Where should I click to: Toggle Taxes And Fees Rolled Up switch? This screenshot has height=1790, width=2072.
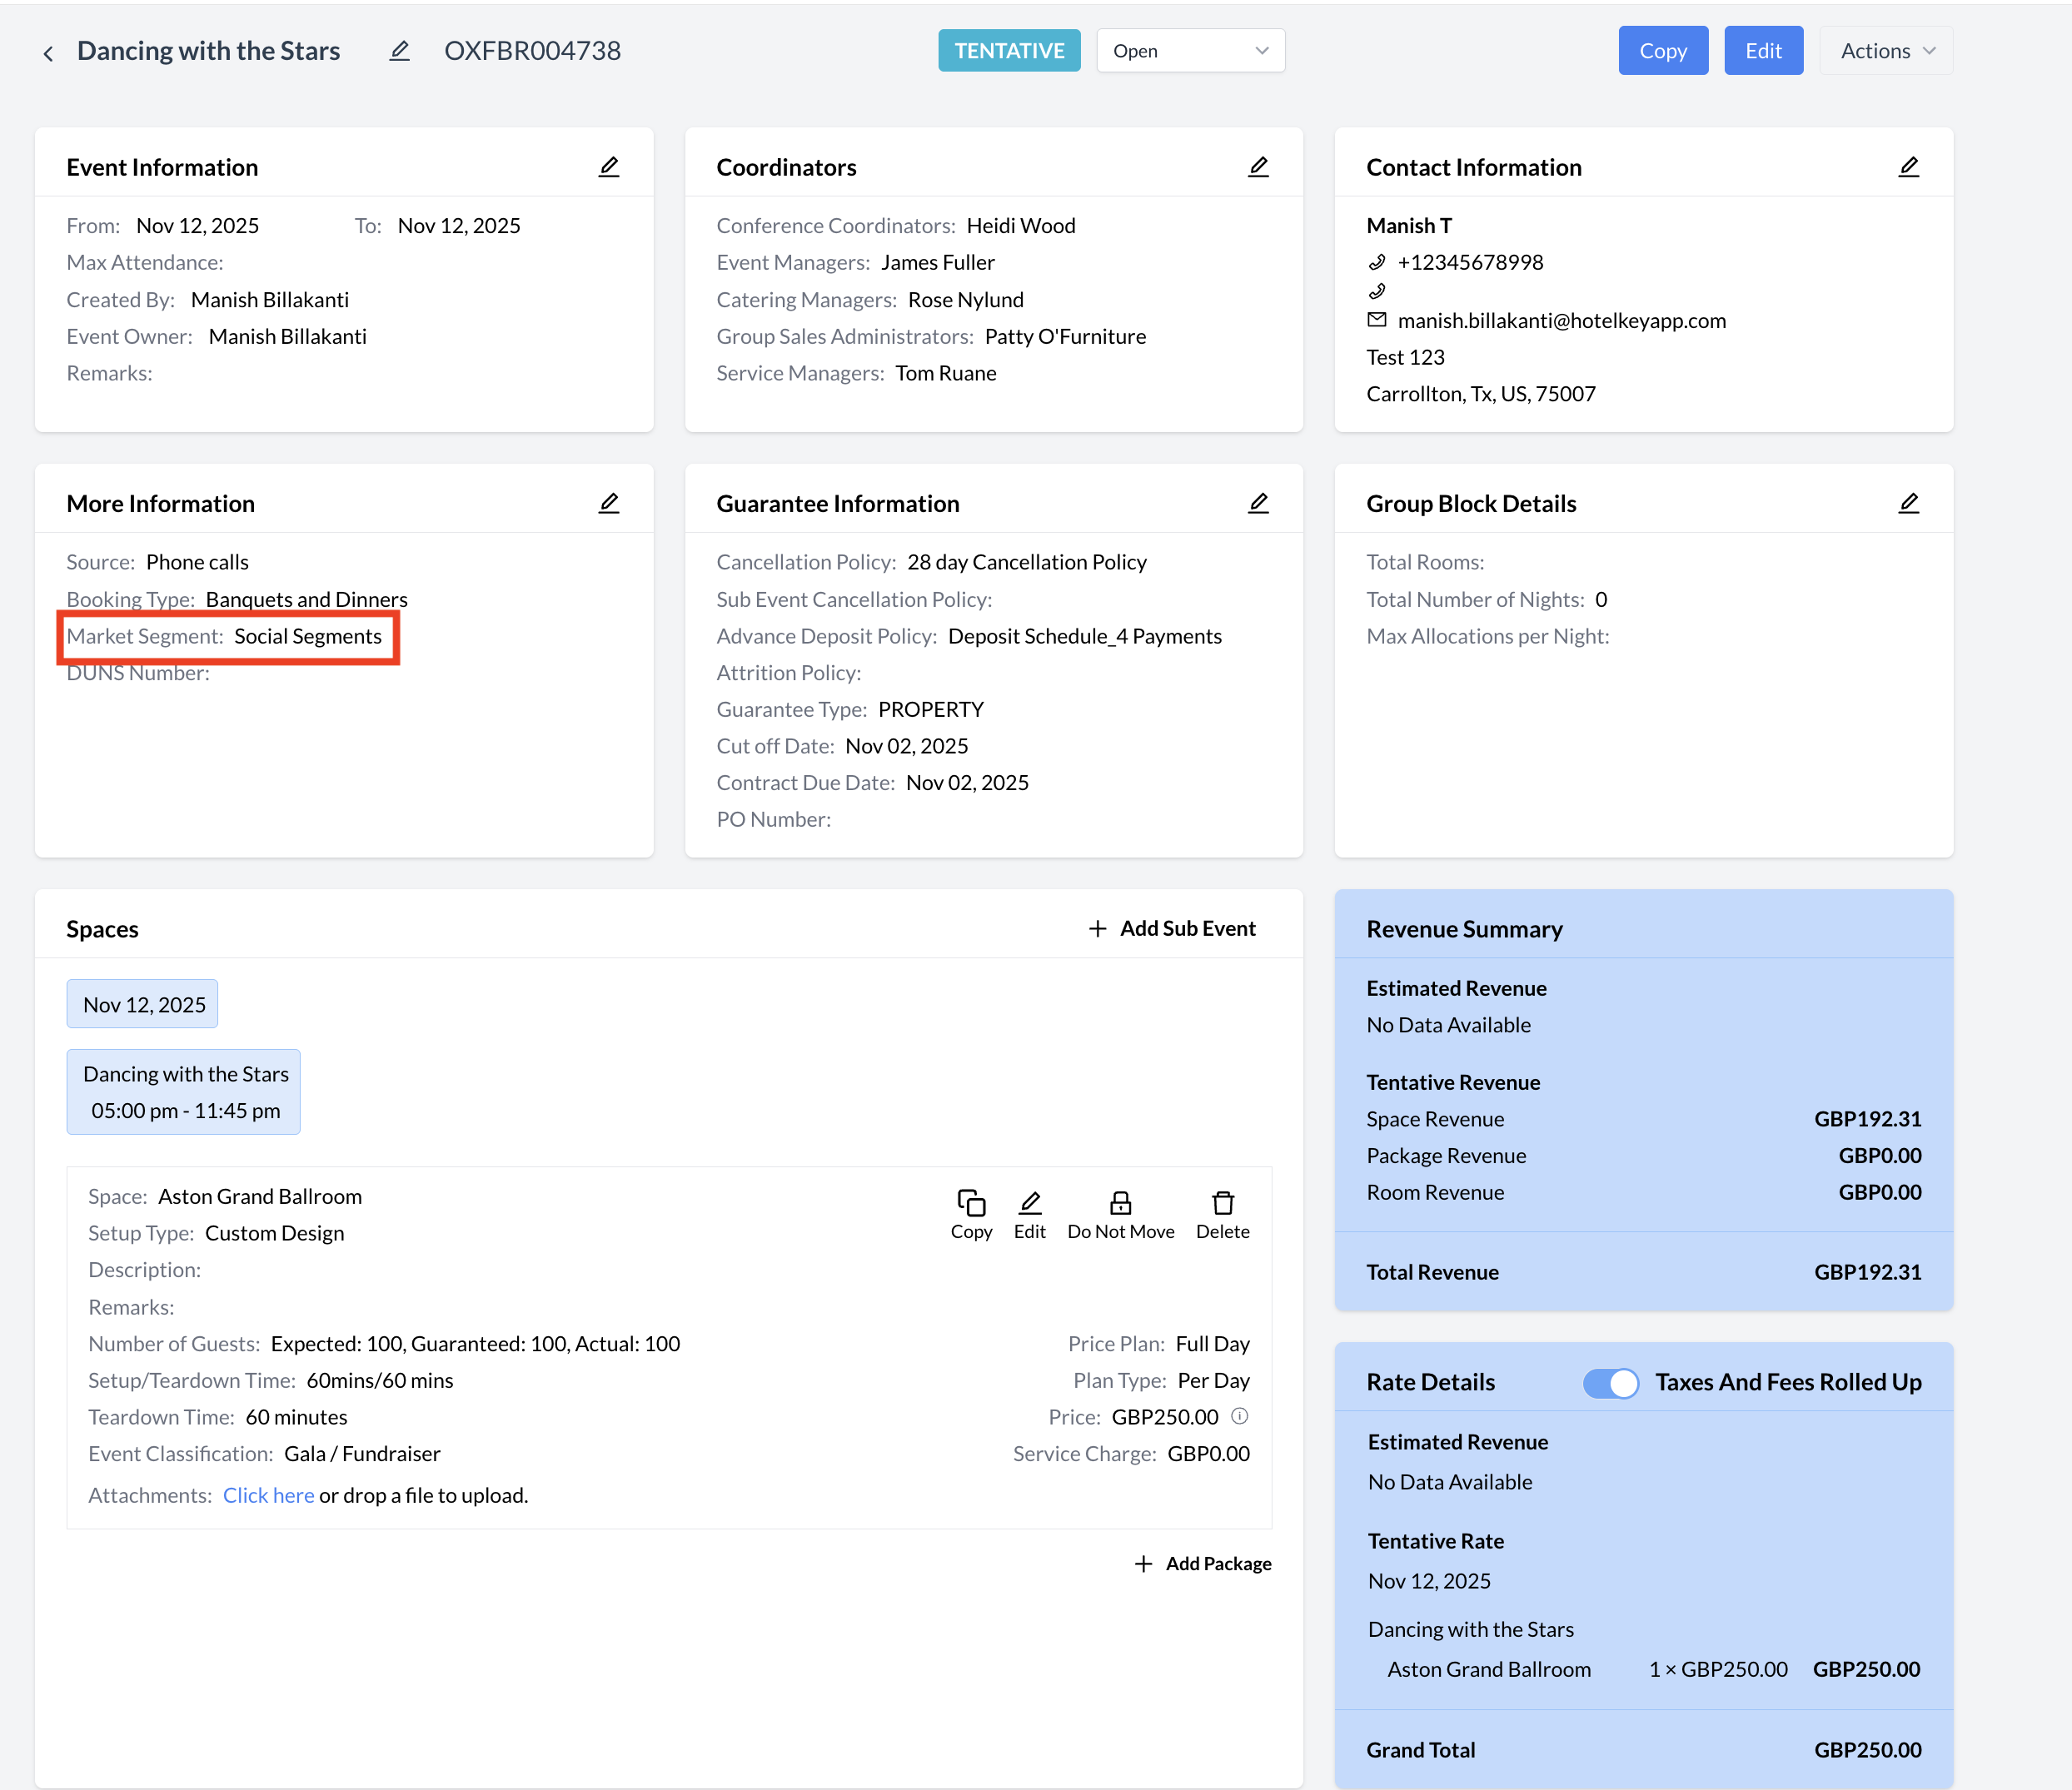(x=1610, y=1382)
